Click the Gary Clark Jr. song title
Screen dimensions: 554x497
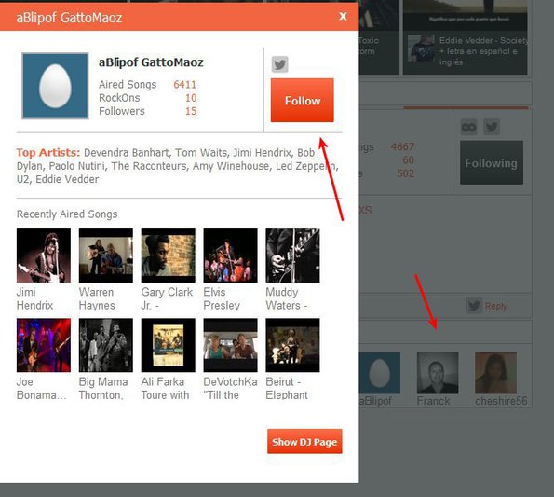coord(167,298)
